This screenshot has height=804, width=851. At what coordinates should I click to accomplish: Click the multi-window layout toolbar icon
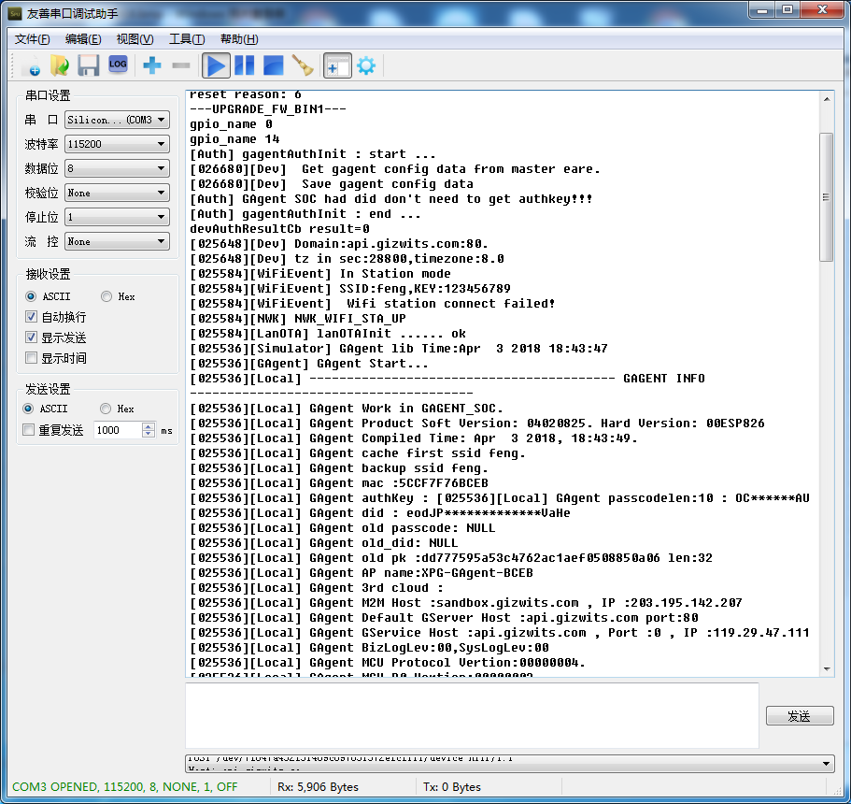pyautogui.click(x=337, y=65)
